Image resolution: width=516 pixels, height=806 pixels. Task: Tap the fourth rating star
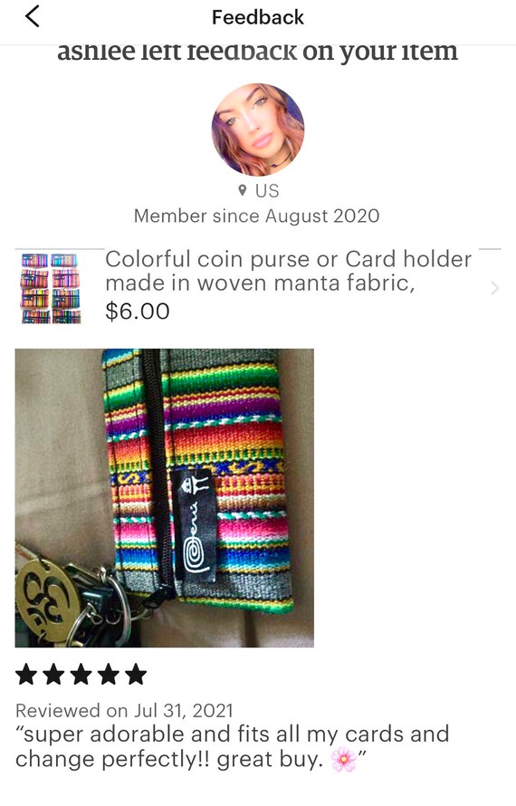tap(109, 675)
